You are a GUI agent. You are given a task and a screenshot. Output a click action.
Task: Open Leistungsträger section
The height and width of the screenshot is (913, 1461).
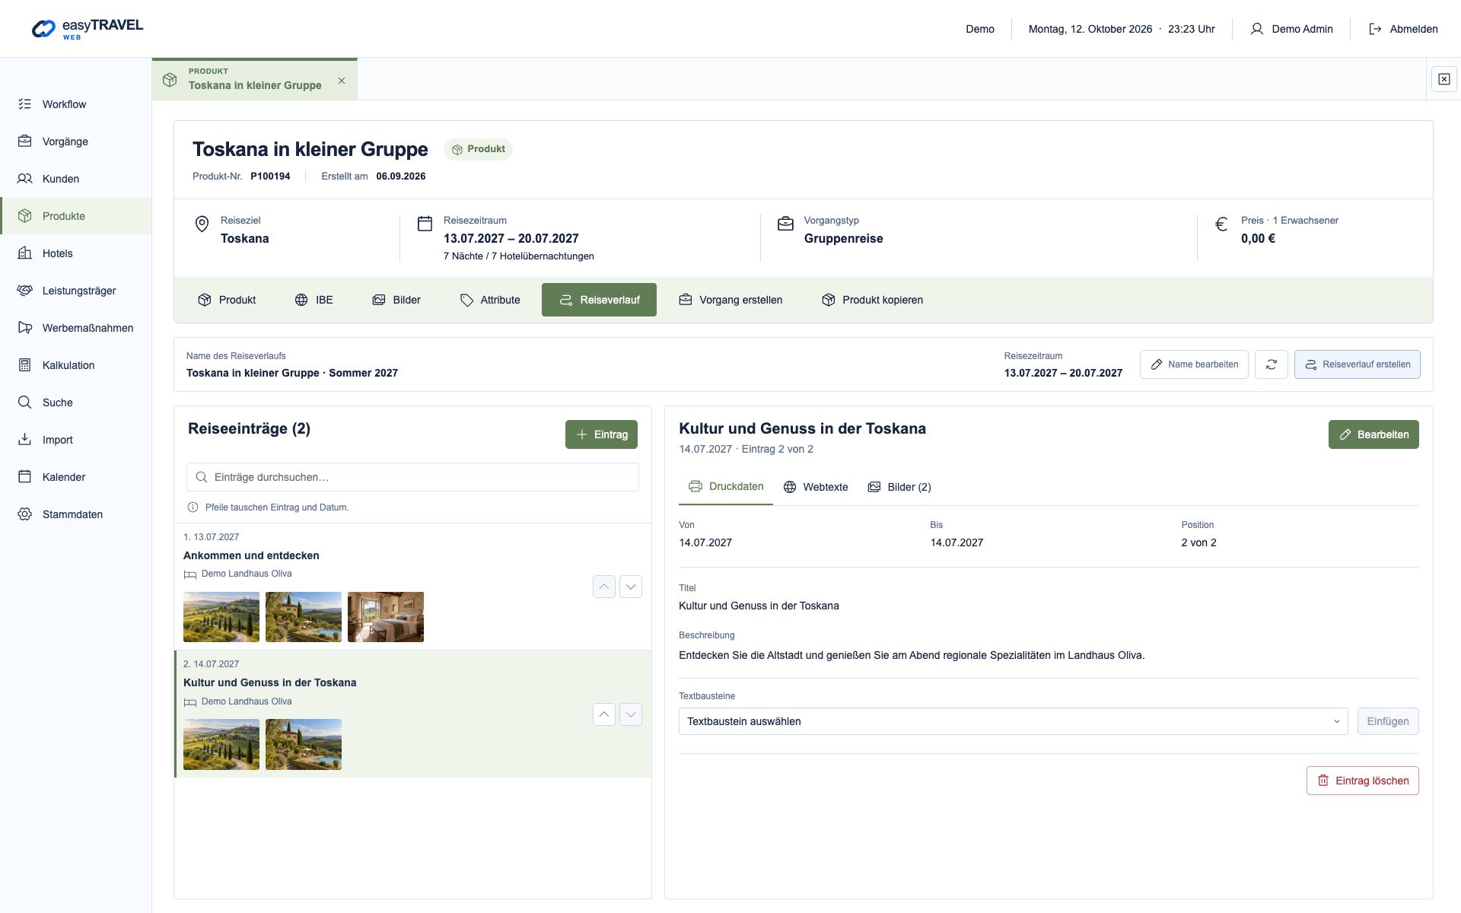tap(75, 291)
